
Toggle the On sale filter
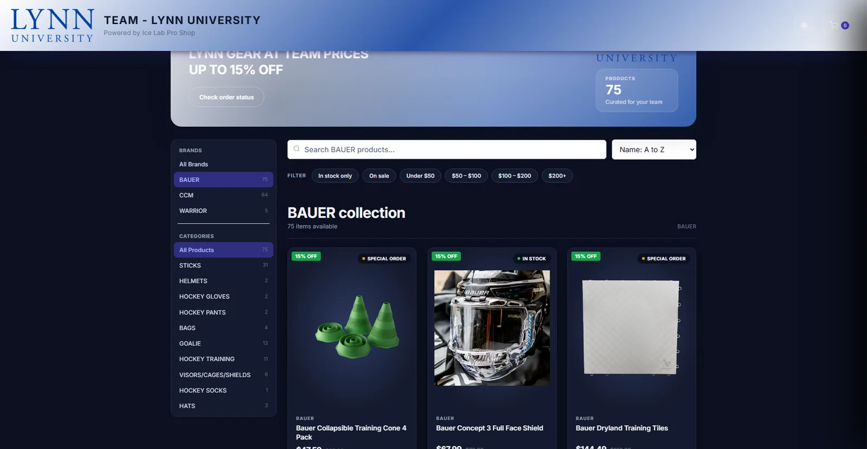pyautogui.click(x=379, y=176)
